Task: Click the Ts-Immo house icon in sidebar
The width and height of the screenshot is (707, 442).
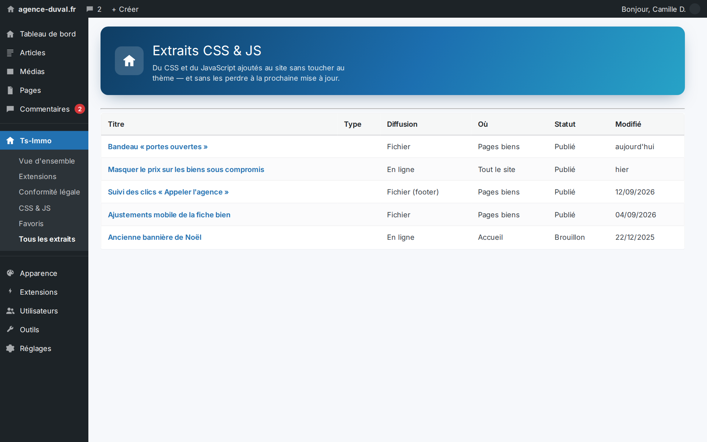Action: coord(10,141)
